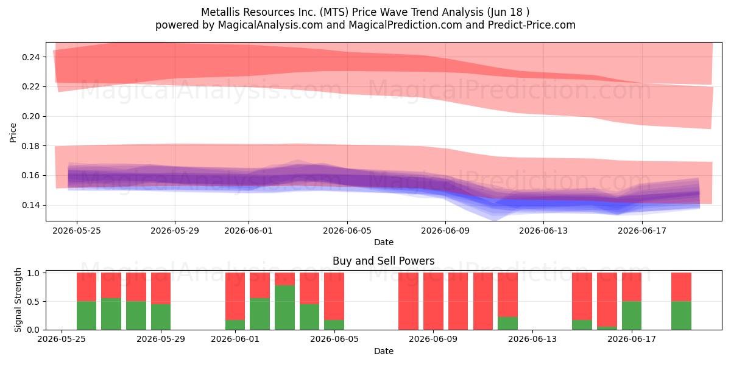Click the 'Date' label under the signal chart
Viewport: 731px width, 365px height.
pyautogui.click(x=384, y=351)
